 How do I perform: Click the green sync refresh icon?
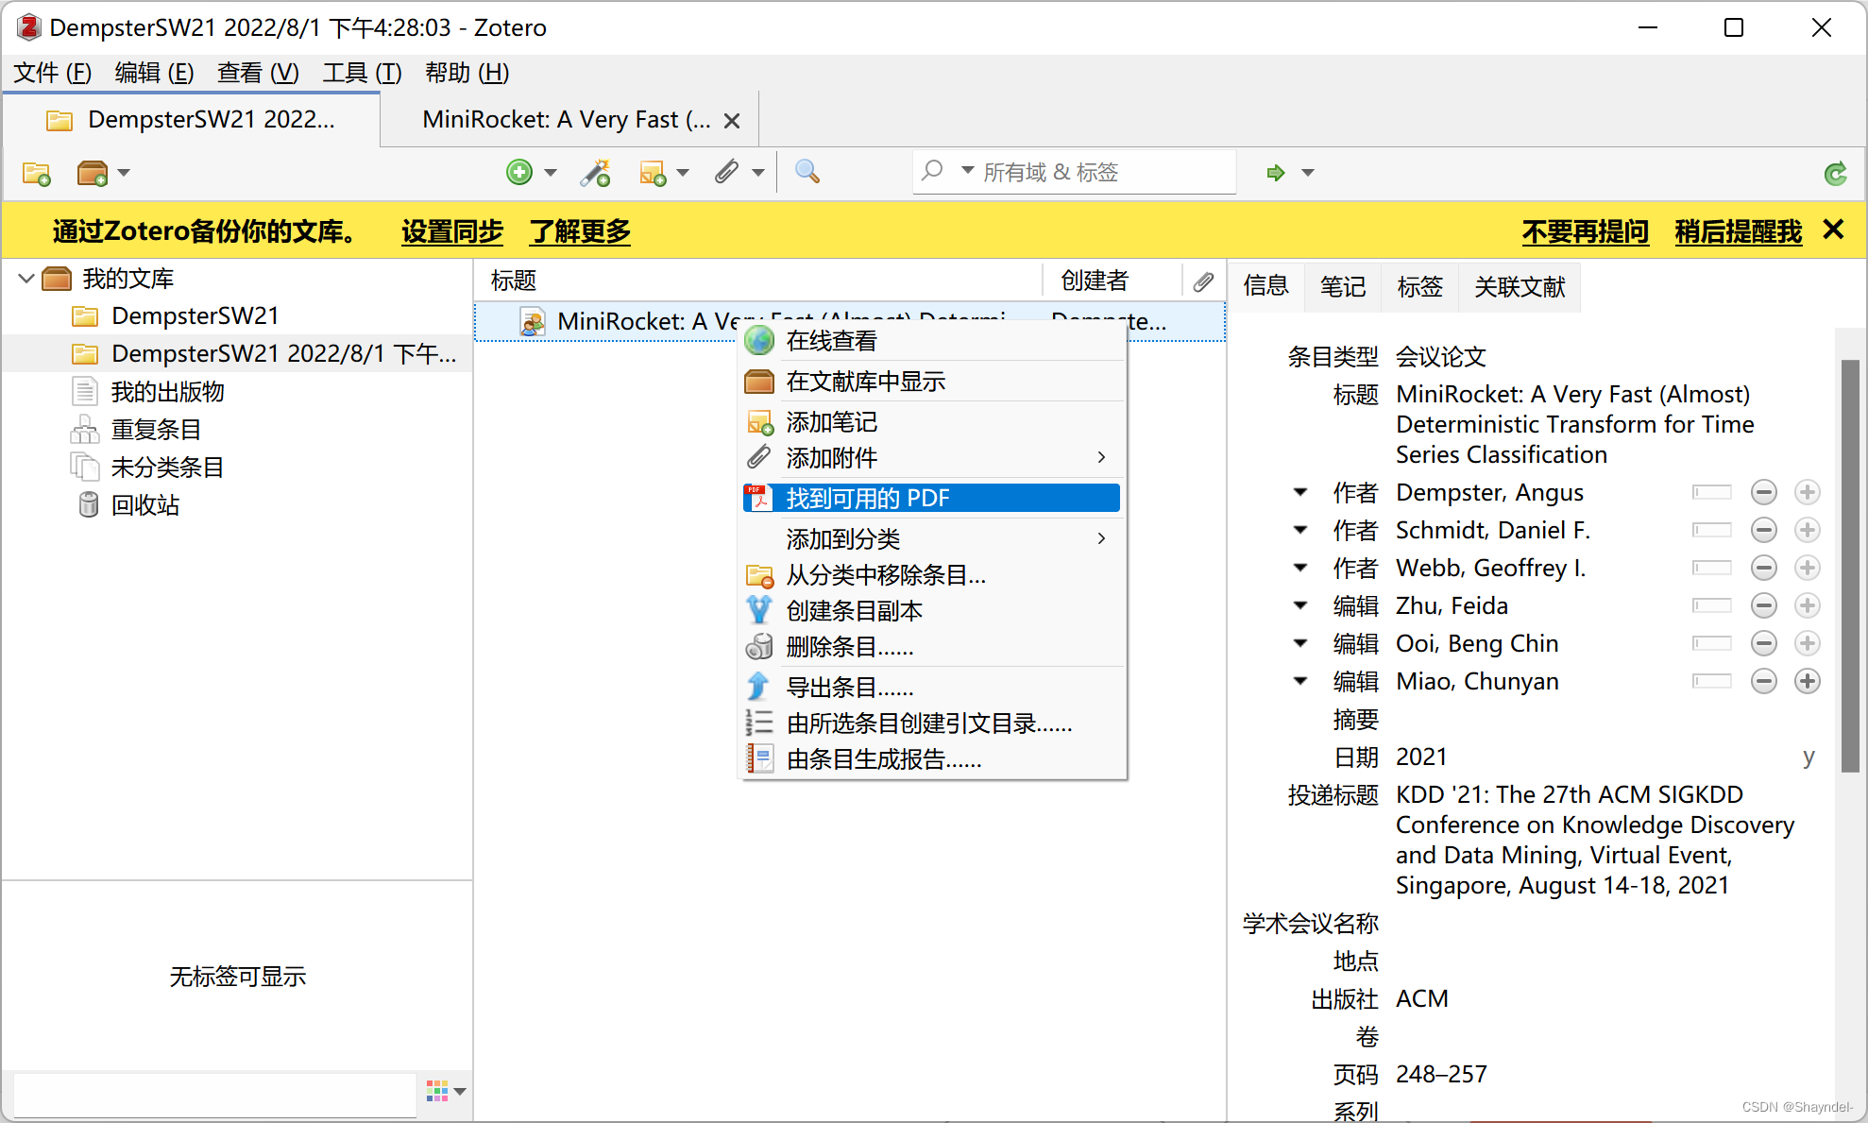(x=1835, y=173)
